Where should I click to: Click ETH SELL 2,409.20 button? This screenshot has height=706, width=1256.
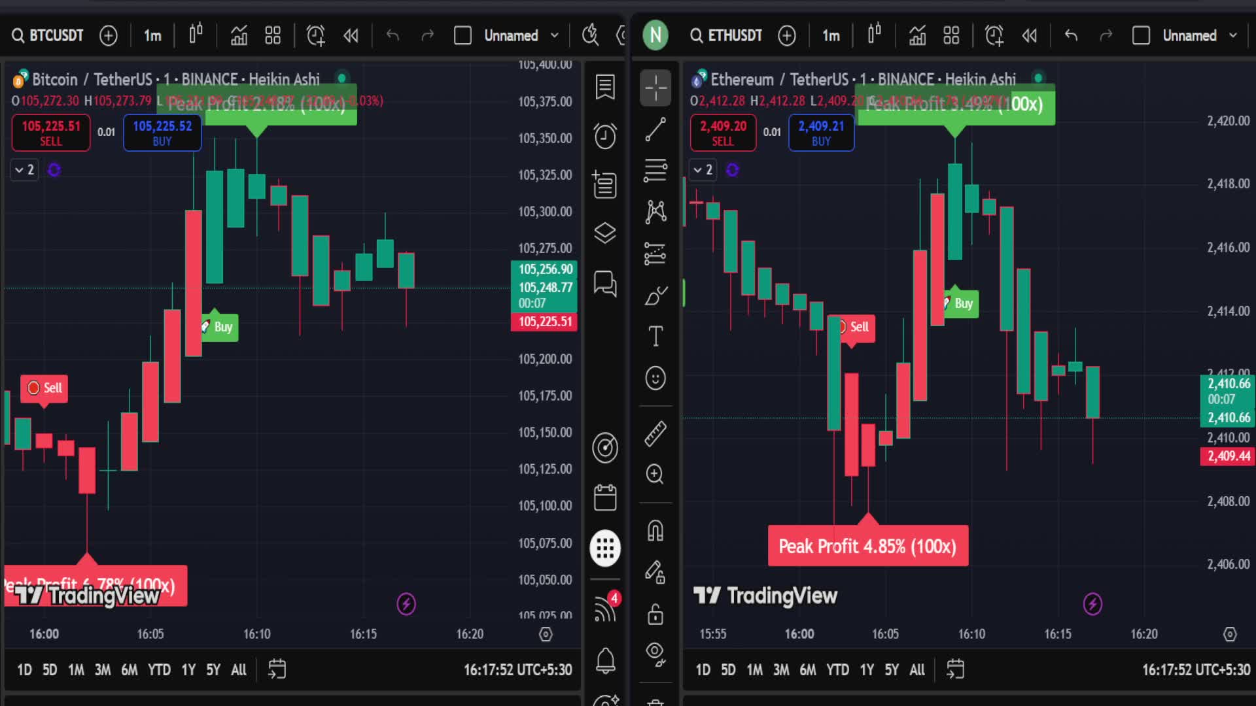coord(723,133)
